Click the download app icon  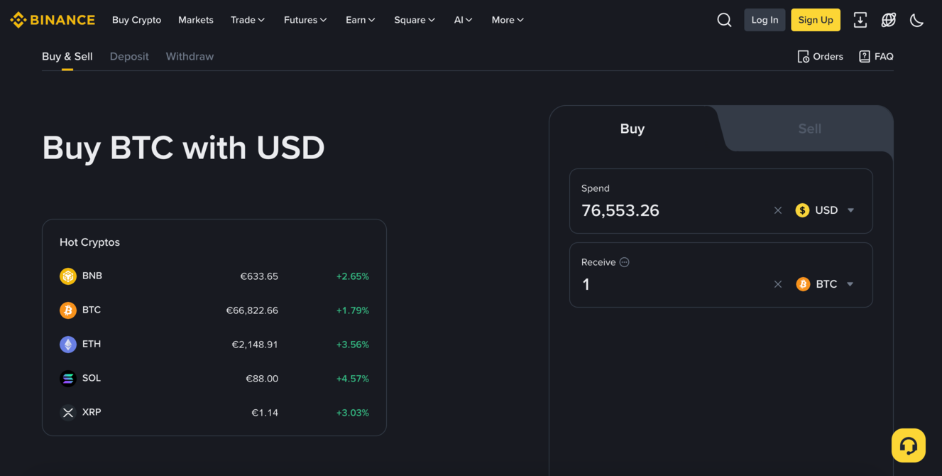pos(860,20)
